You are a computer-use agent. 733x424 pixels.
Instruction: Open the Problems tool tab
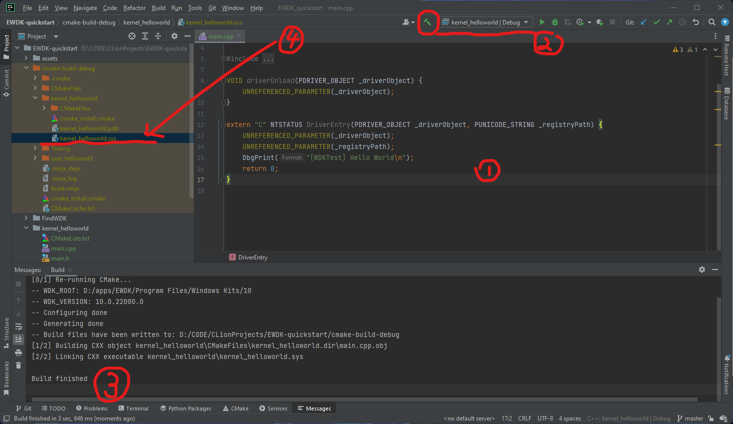[x=92, y=408]
